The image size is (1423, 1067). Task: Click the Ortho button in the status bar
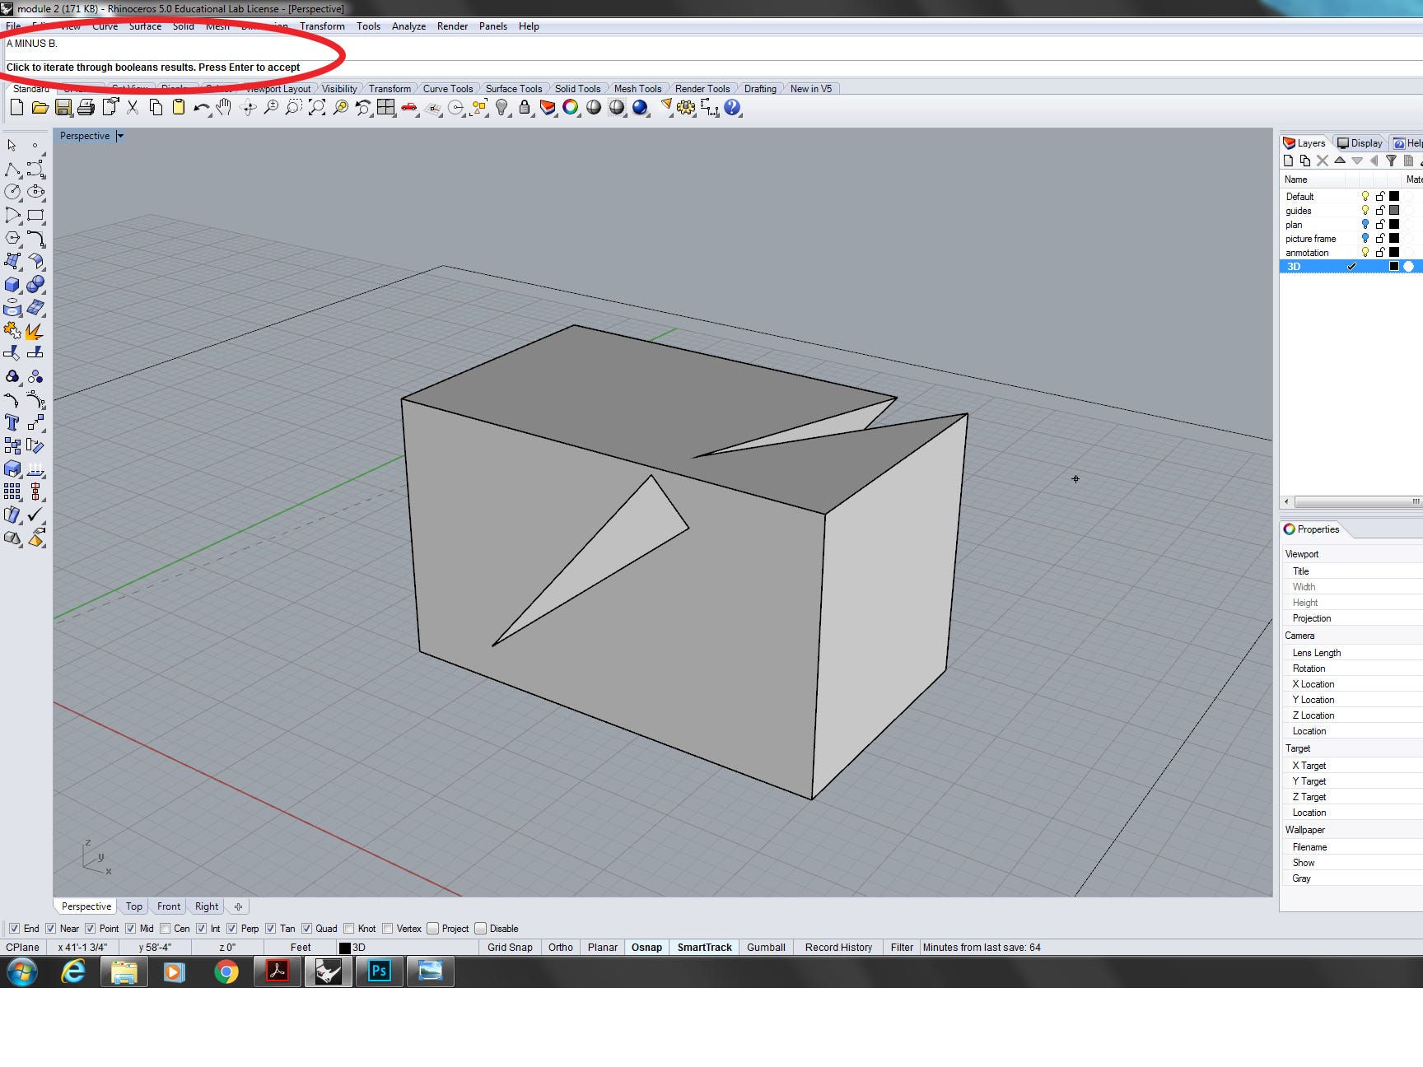(x=560, y=947)
